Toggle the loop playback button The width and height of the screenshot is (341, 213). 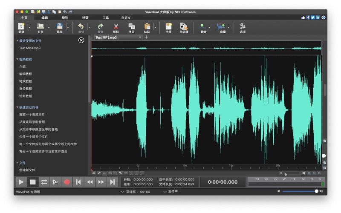pos(44,182)
